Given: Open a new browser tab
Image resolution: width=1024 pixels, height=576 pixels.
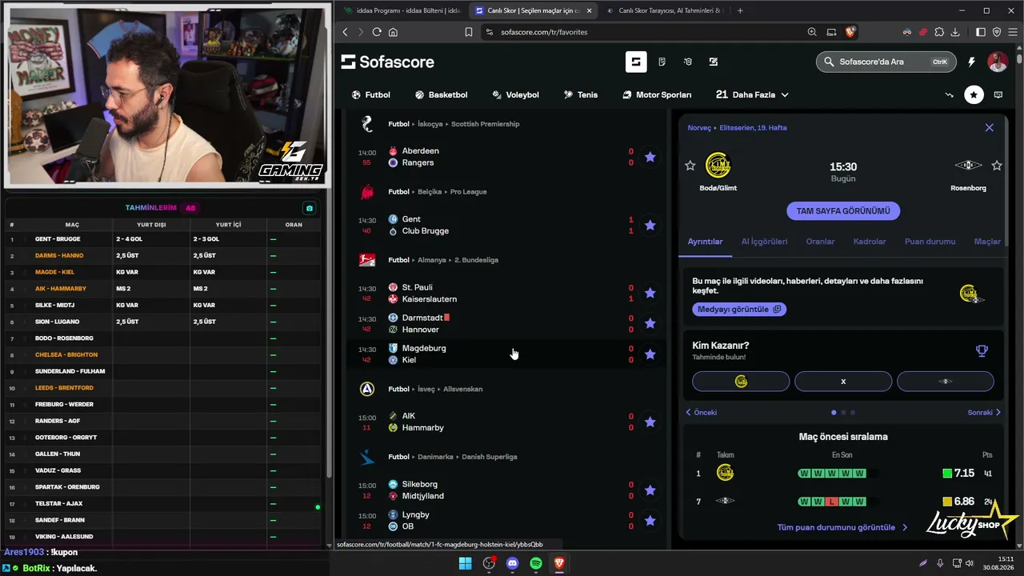Looking at the screenshot, I should [x=740, y=10].
